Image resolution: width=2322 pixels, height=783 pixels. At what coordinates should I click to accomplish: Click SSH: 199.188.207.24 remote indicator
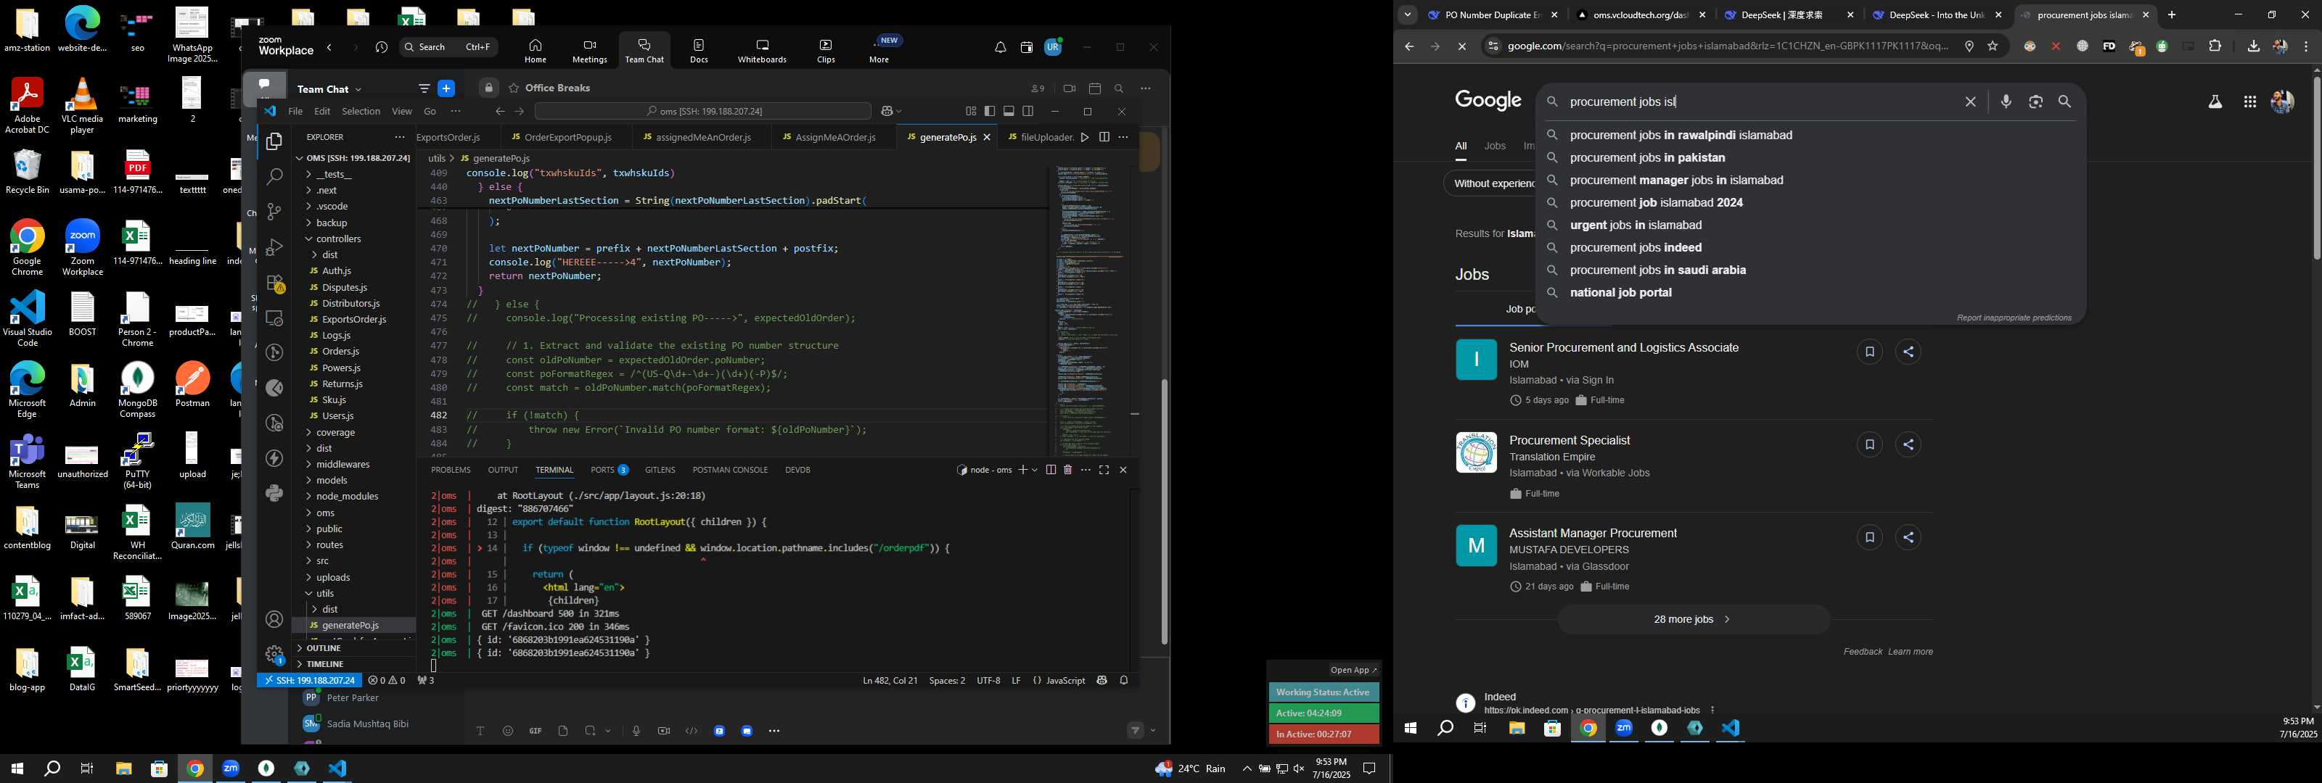coord(310,680)
